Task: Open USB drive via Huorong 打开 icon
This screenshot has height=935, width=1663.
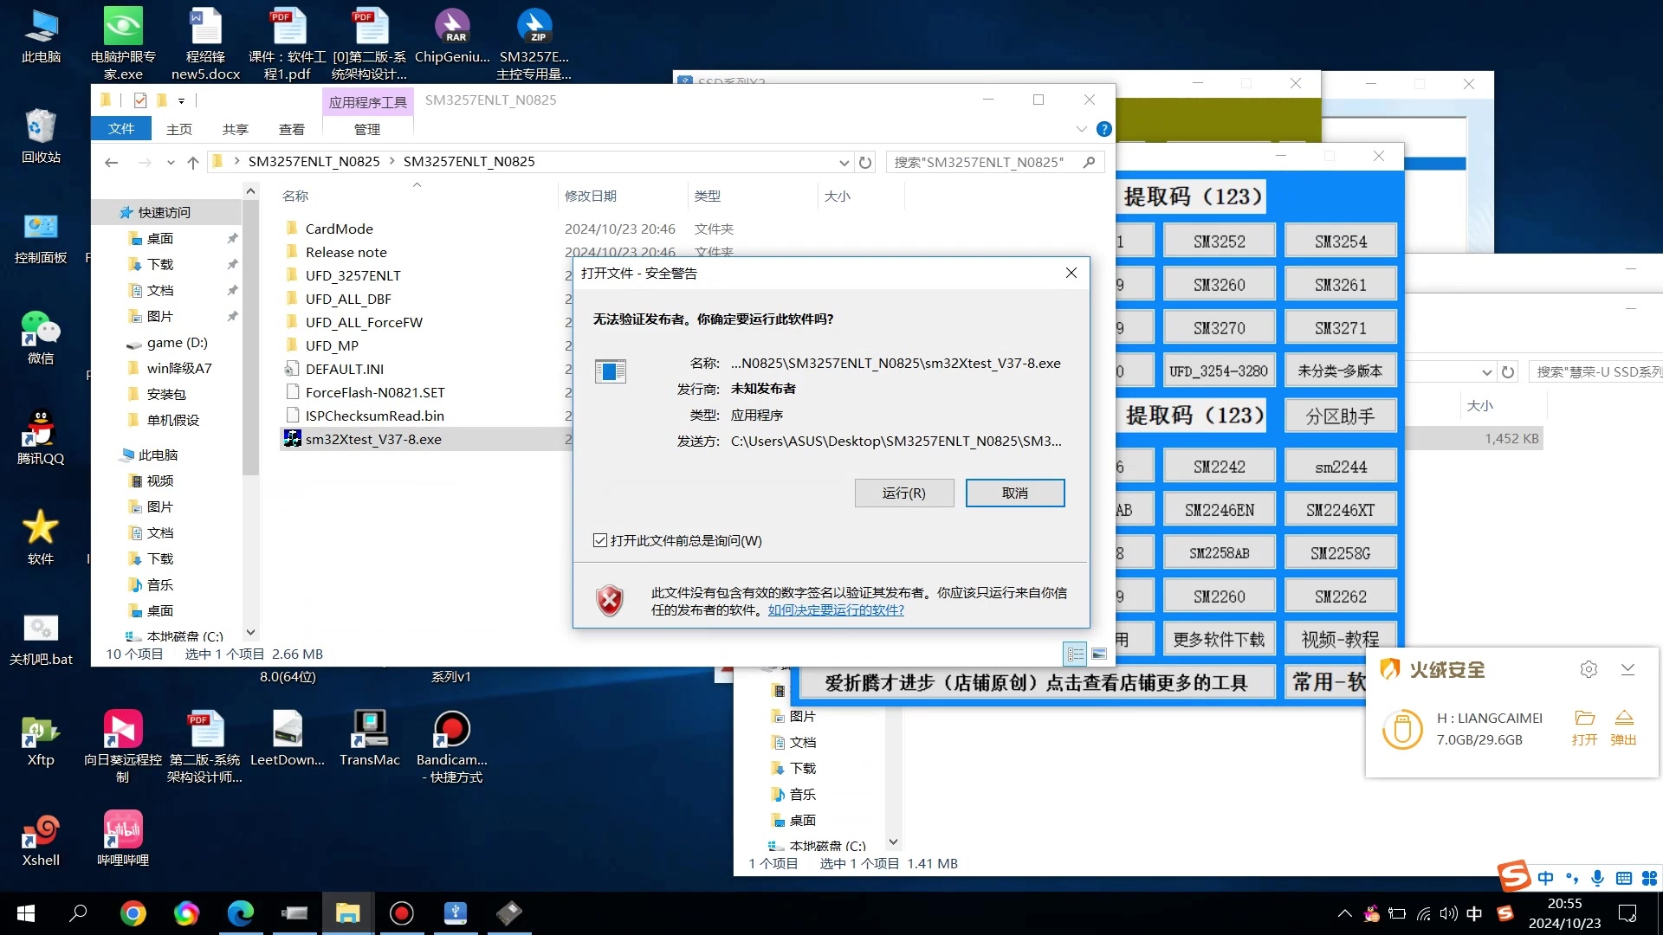Action: [1584, 727]
